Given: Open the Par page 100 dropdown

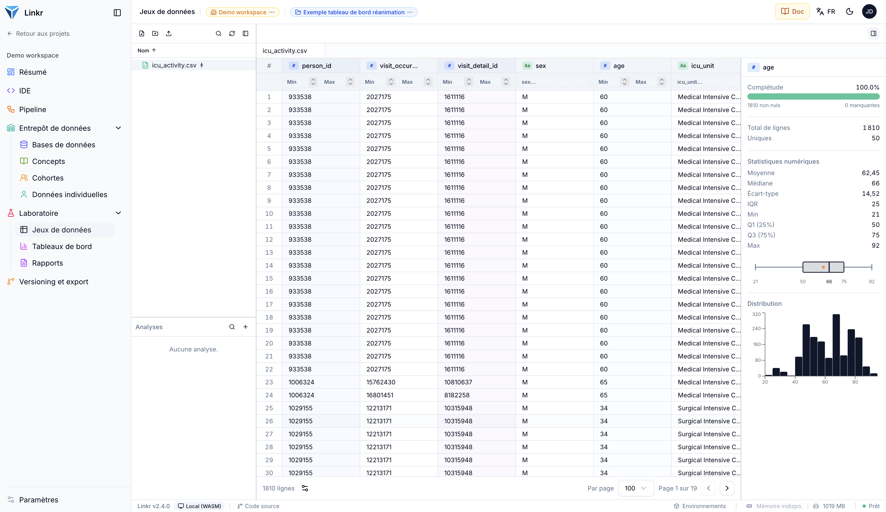Looking at the screenshot, I should [636, 488].
